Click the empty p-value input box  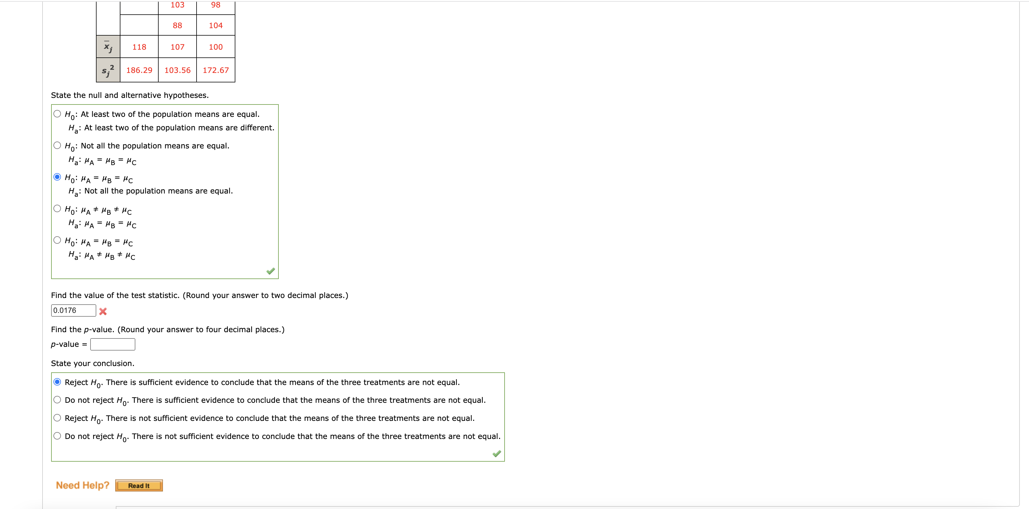[113, 344]
